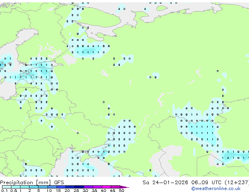Select the 45–50 mm legend swatch
This screenshot has height=192, width=249.
115,187
